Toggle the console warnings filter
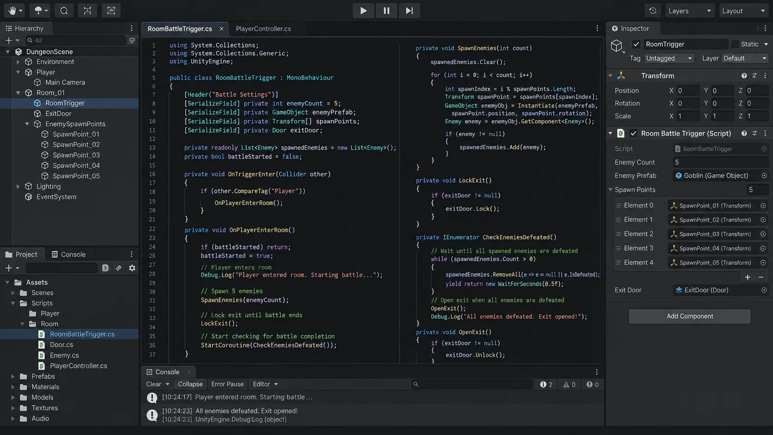Viewport: 773px width, 435px height. point(569,385)
